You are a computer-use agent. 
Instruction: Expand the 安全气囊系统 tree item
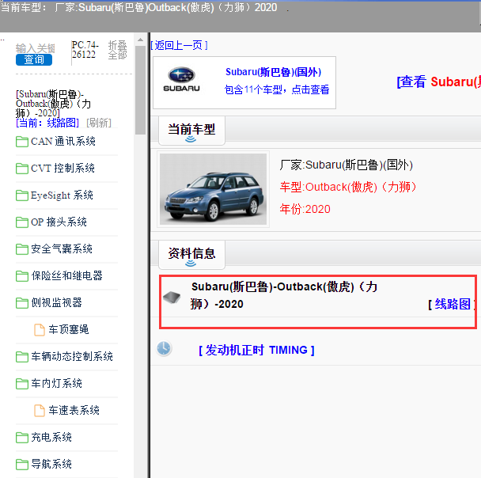[62, 248]
